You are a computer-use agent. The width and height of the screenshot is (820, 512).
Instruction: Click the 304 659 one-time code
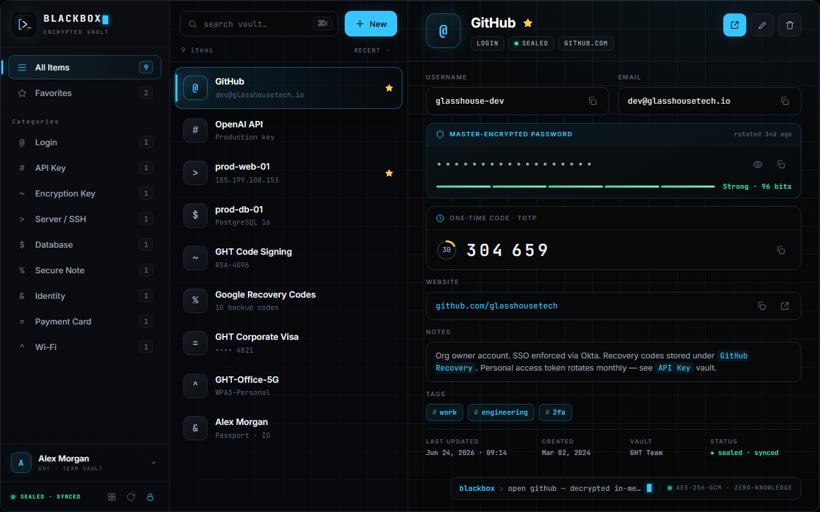pos(507,250)
